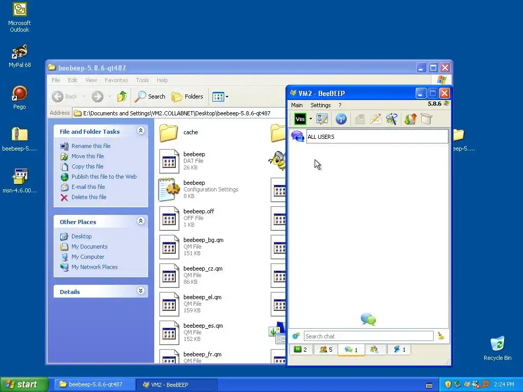Open the status dropdown arrow beside Vm
523x392 pixels.
311,118
